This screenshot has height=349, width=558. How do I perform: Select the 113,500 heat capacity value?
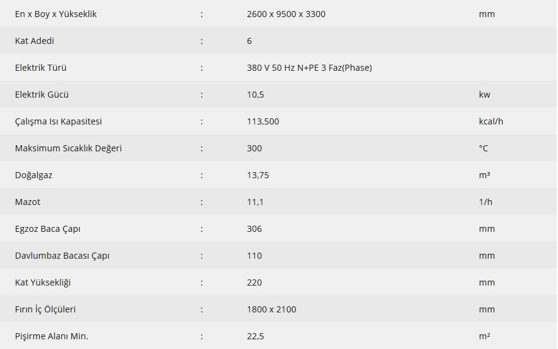pos(263,121)
